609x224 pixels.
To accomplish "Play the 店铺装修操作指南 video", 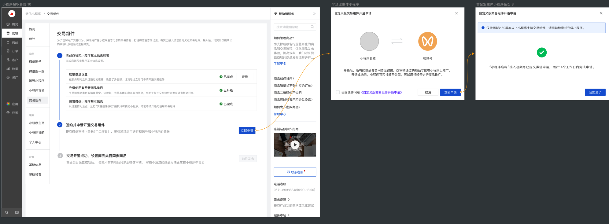I will [x=295, y=145].
